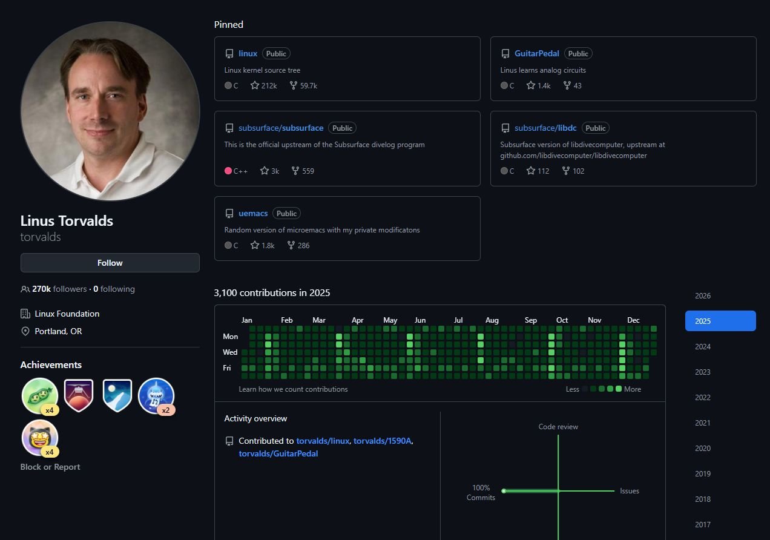Open the uemacs repository link

click(253, 213)
